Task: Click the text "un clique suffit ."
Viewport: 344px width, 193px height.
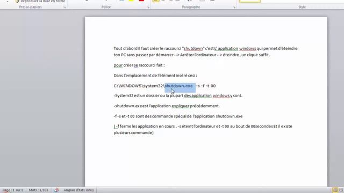Action: click(x=256, y=55)
